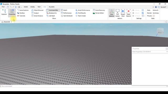
Task: Open the Help question-mark icon
Action: click(156, 7)
